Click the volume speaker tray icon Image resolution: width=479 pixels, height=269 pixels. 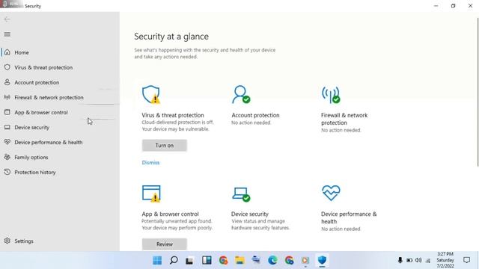click(x=418, y=260)
